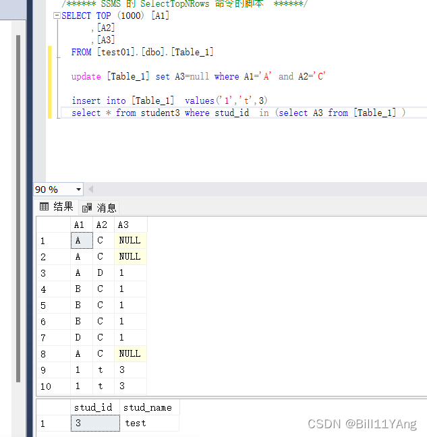Screen dimensions: 427x437
Task: Select value 1 in row 6 of A3
Action: [x=131, y=321]
